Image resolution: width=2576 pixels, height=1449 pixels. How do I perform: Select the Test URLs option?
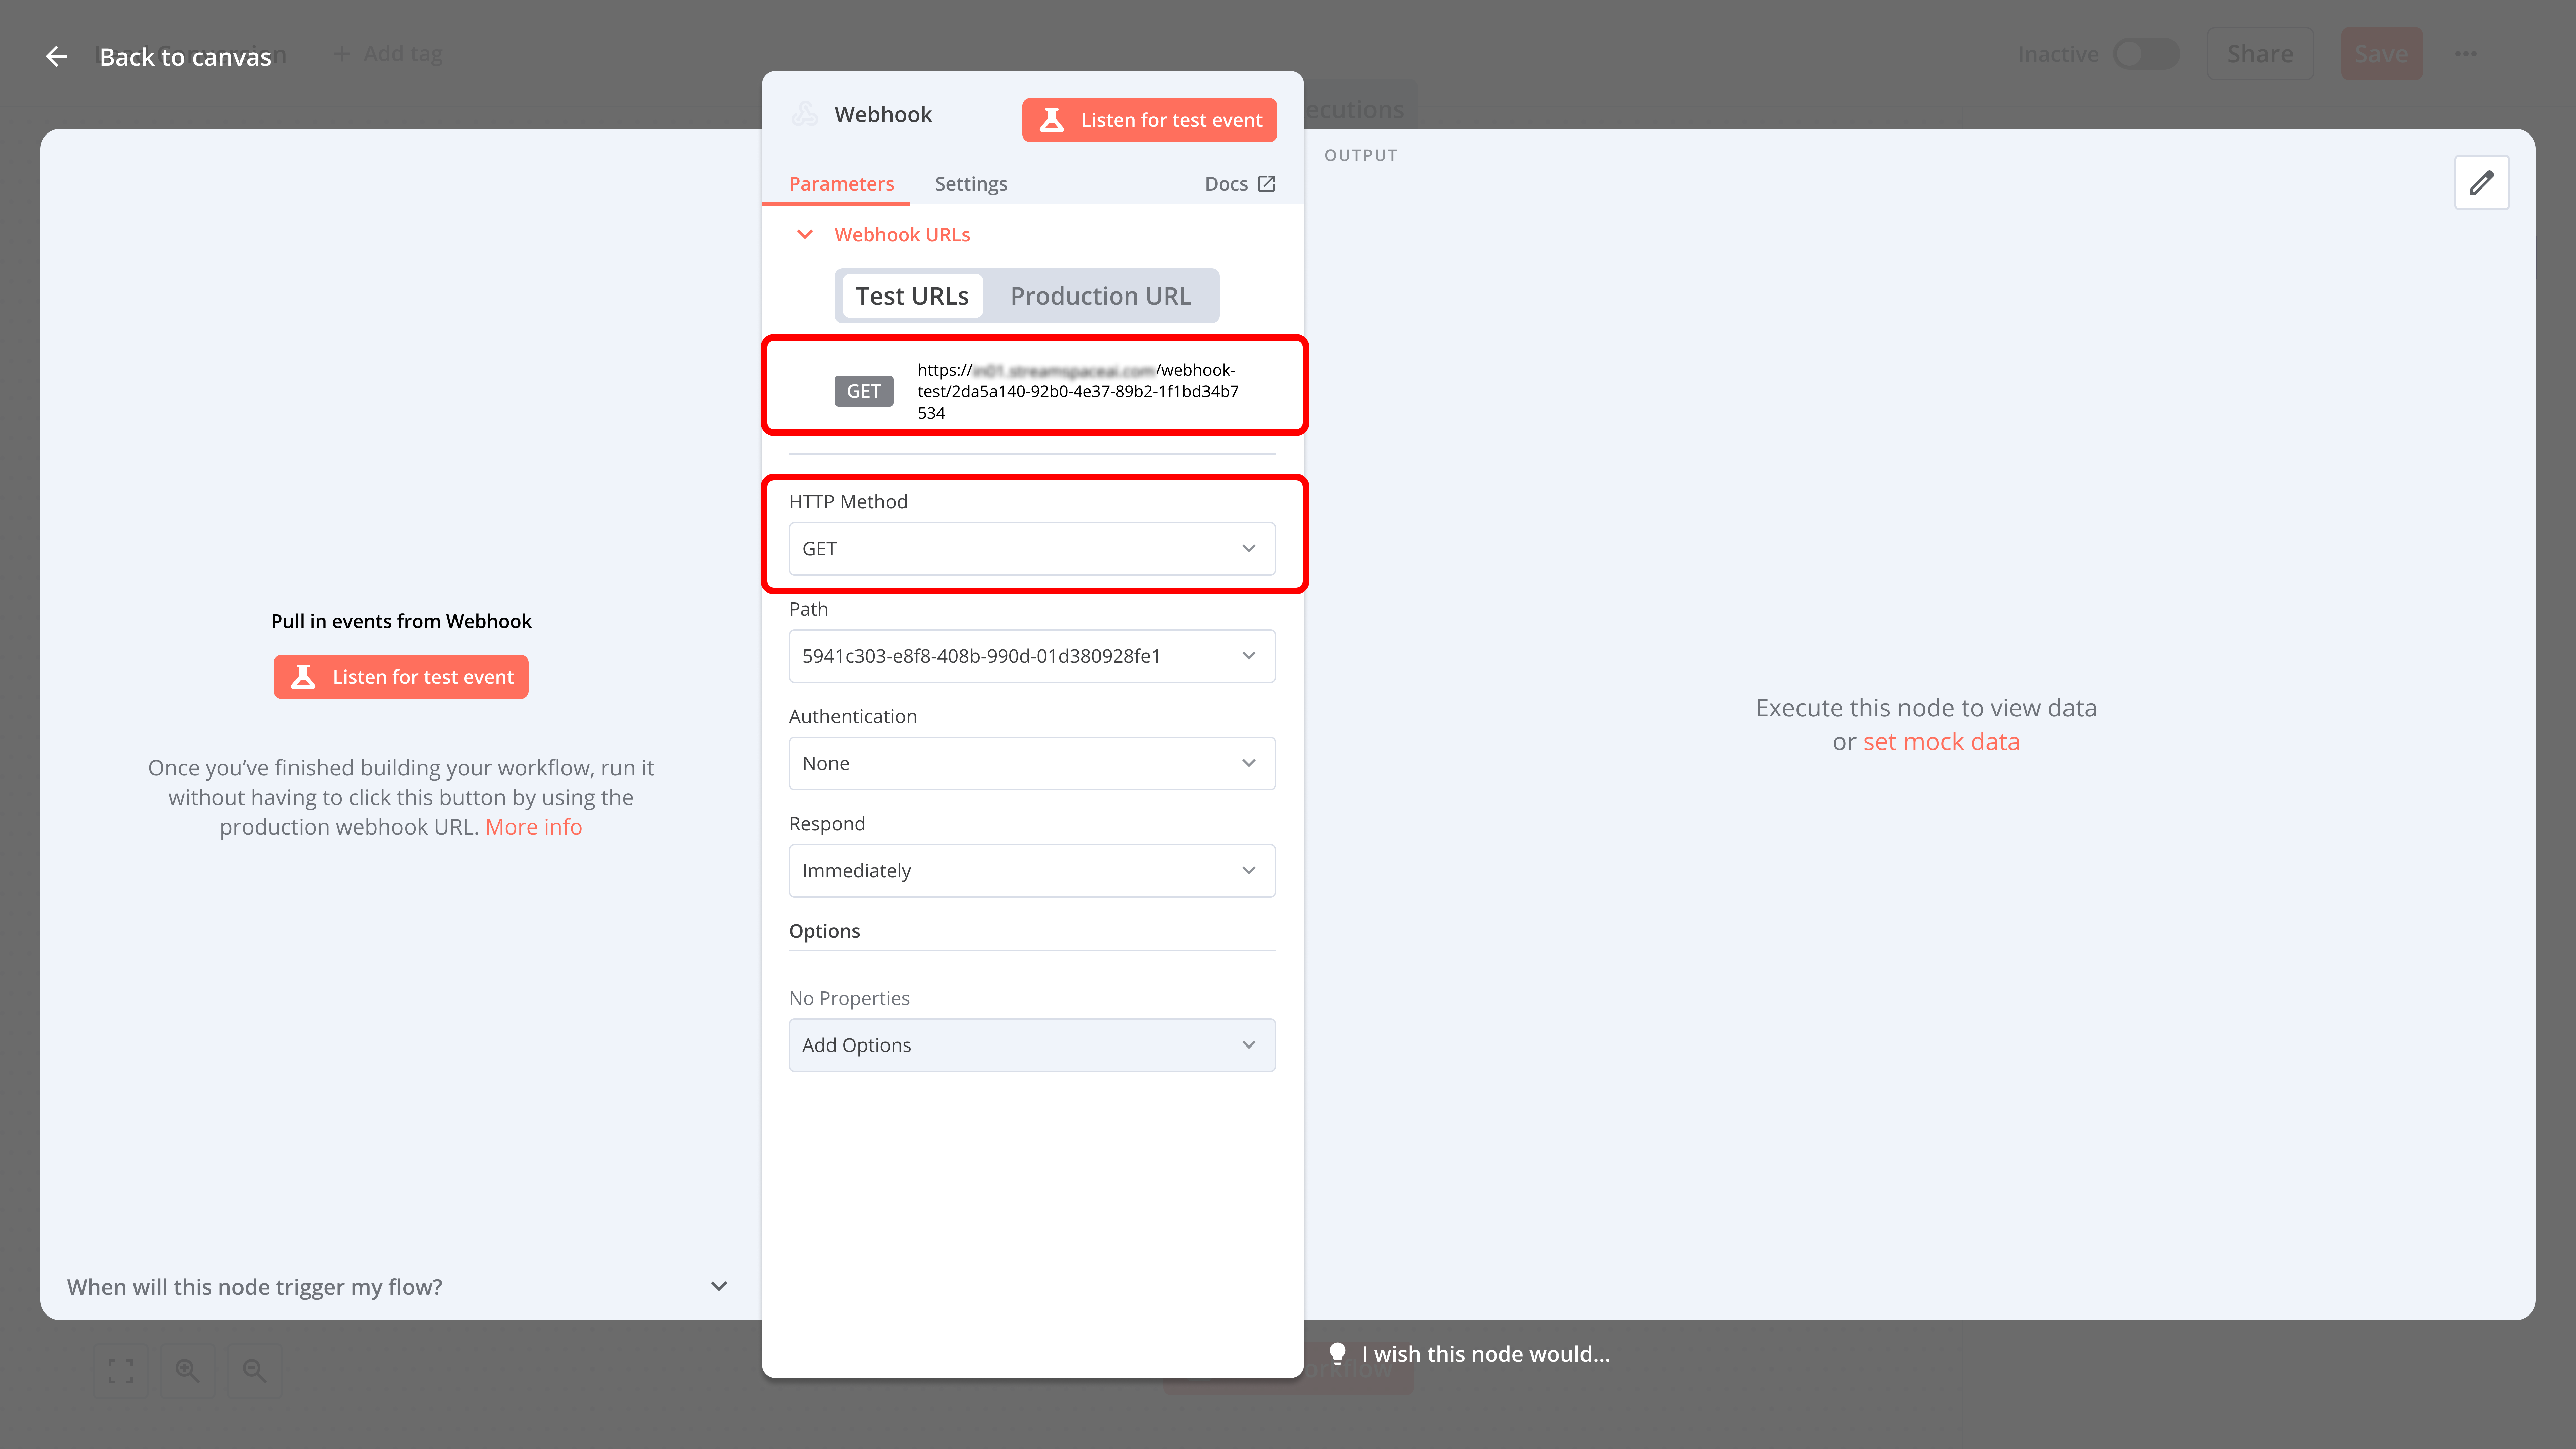pyautogui.click(x=912, y=295)
